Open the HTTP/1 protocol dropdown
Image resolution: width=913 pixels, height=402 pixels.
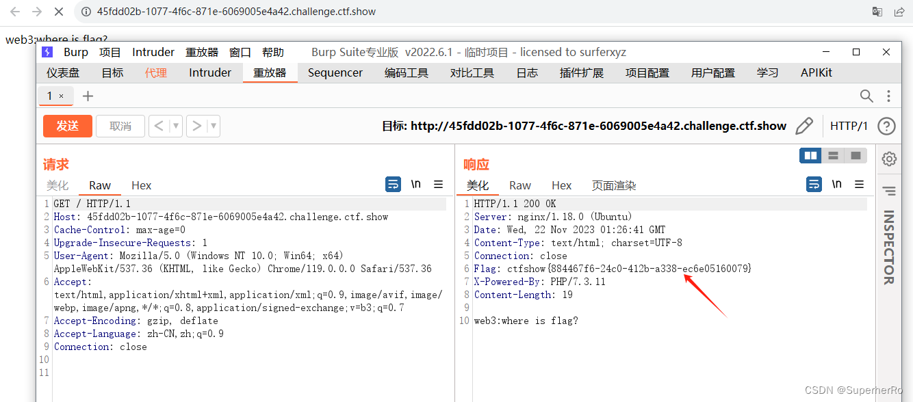(849, 126)
